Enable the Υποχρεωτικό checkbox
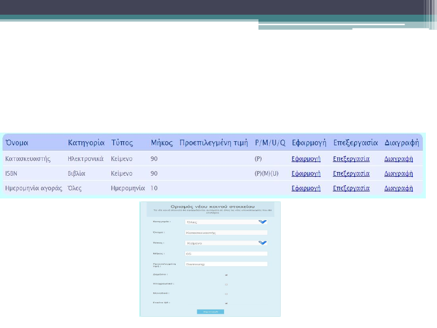This screenshot has height=328, width=437. pos(226,284)
